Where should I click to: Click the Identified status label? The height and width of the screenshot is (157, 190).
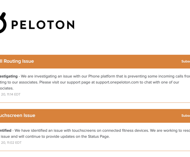tap(5, 130)
